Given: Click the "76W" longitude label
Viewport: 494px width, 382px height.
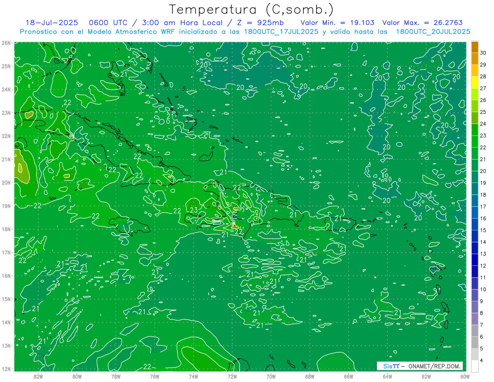Looking at the screenshot, I should click(154, 377).
